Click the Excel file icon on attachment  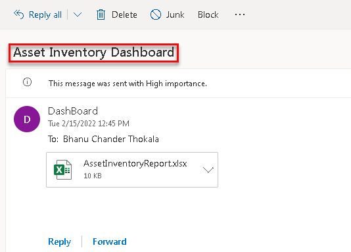(x=63, y=170)
